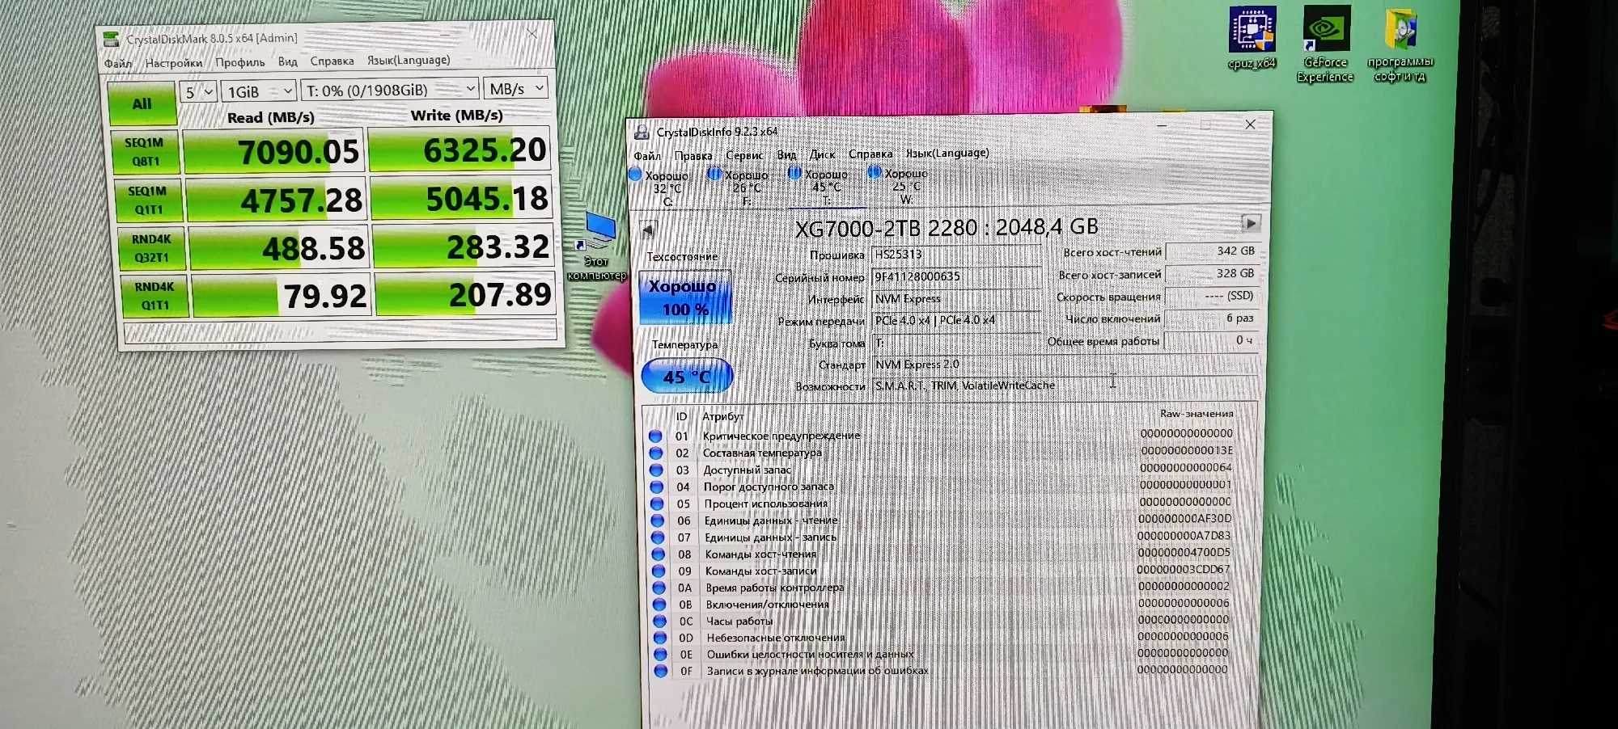This screenshot has width=1618, height=729.
Task: Click the total host writes value 328 GB
Action: pyautogui.click(x=1212, y=273)
